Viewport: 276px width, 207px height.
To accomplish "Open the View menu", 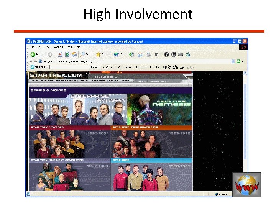I will click(47, 47).
